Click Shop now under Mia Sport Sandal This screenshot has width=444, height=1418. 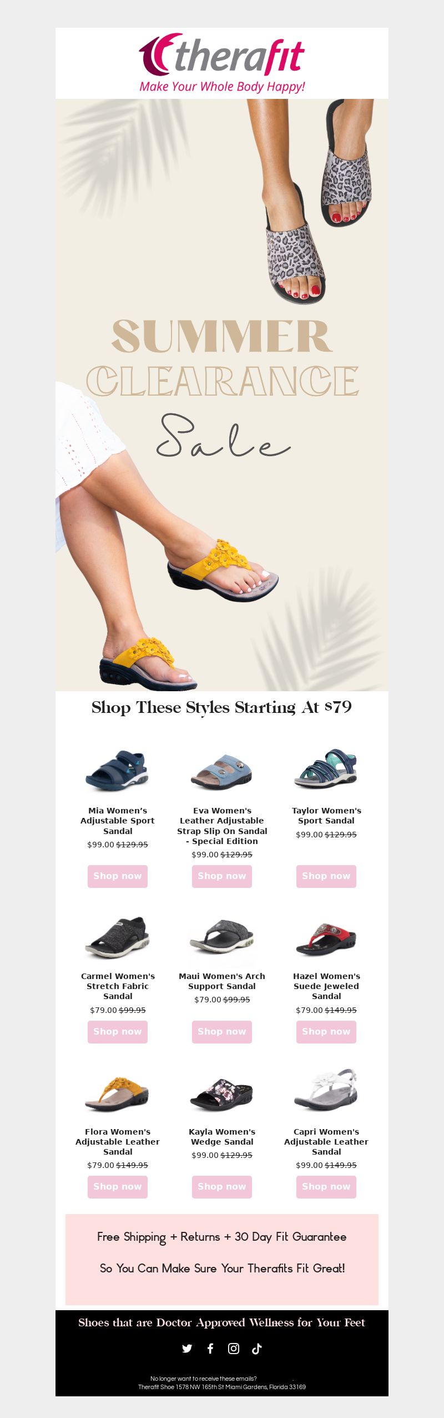(118, 876)
